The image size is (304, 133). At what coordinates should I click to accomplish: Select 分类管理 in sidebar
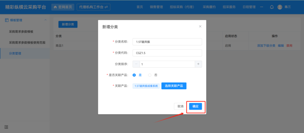25,53
